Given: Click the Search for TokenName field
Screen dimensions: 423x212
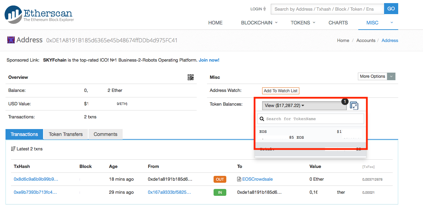Looking at the screenshot, I should (311, 119).
